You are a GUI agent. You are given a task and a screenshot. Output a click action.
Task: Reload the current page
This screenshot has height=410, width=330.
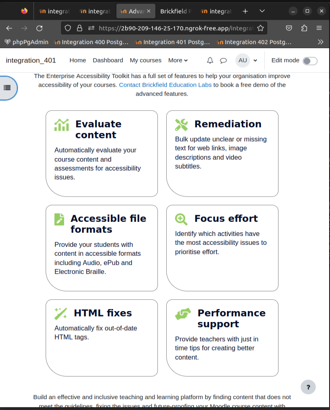pyautogui.click(x=39, y=28)
